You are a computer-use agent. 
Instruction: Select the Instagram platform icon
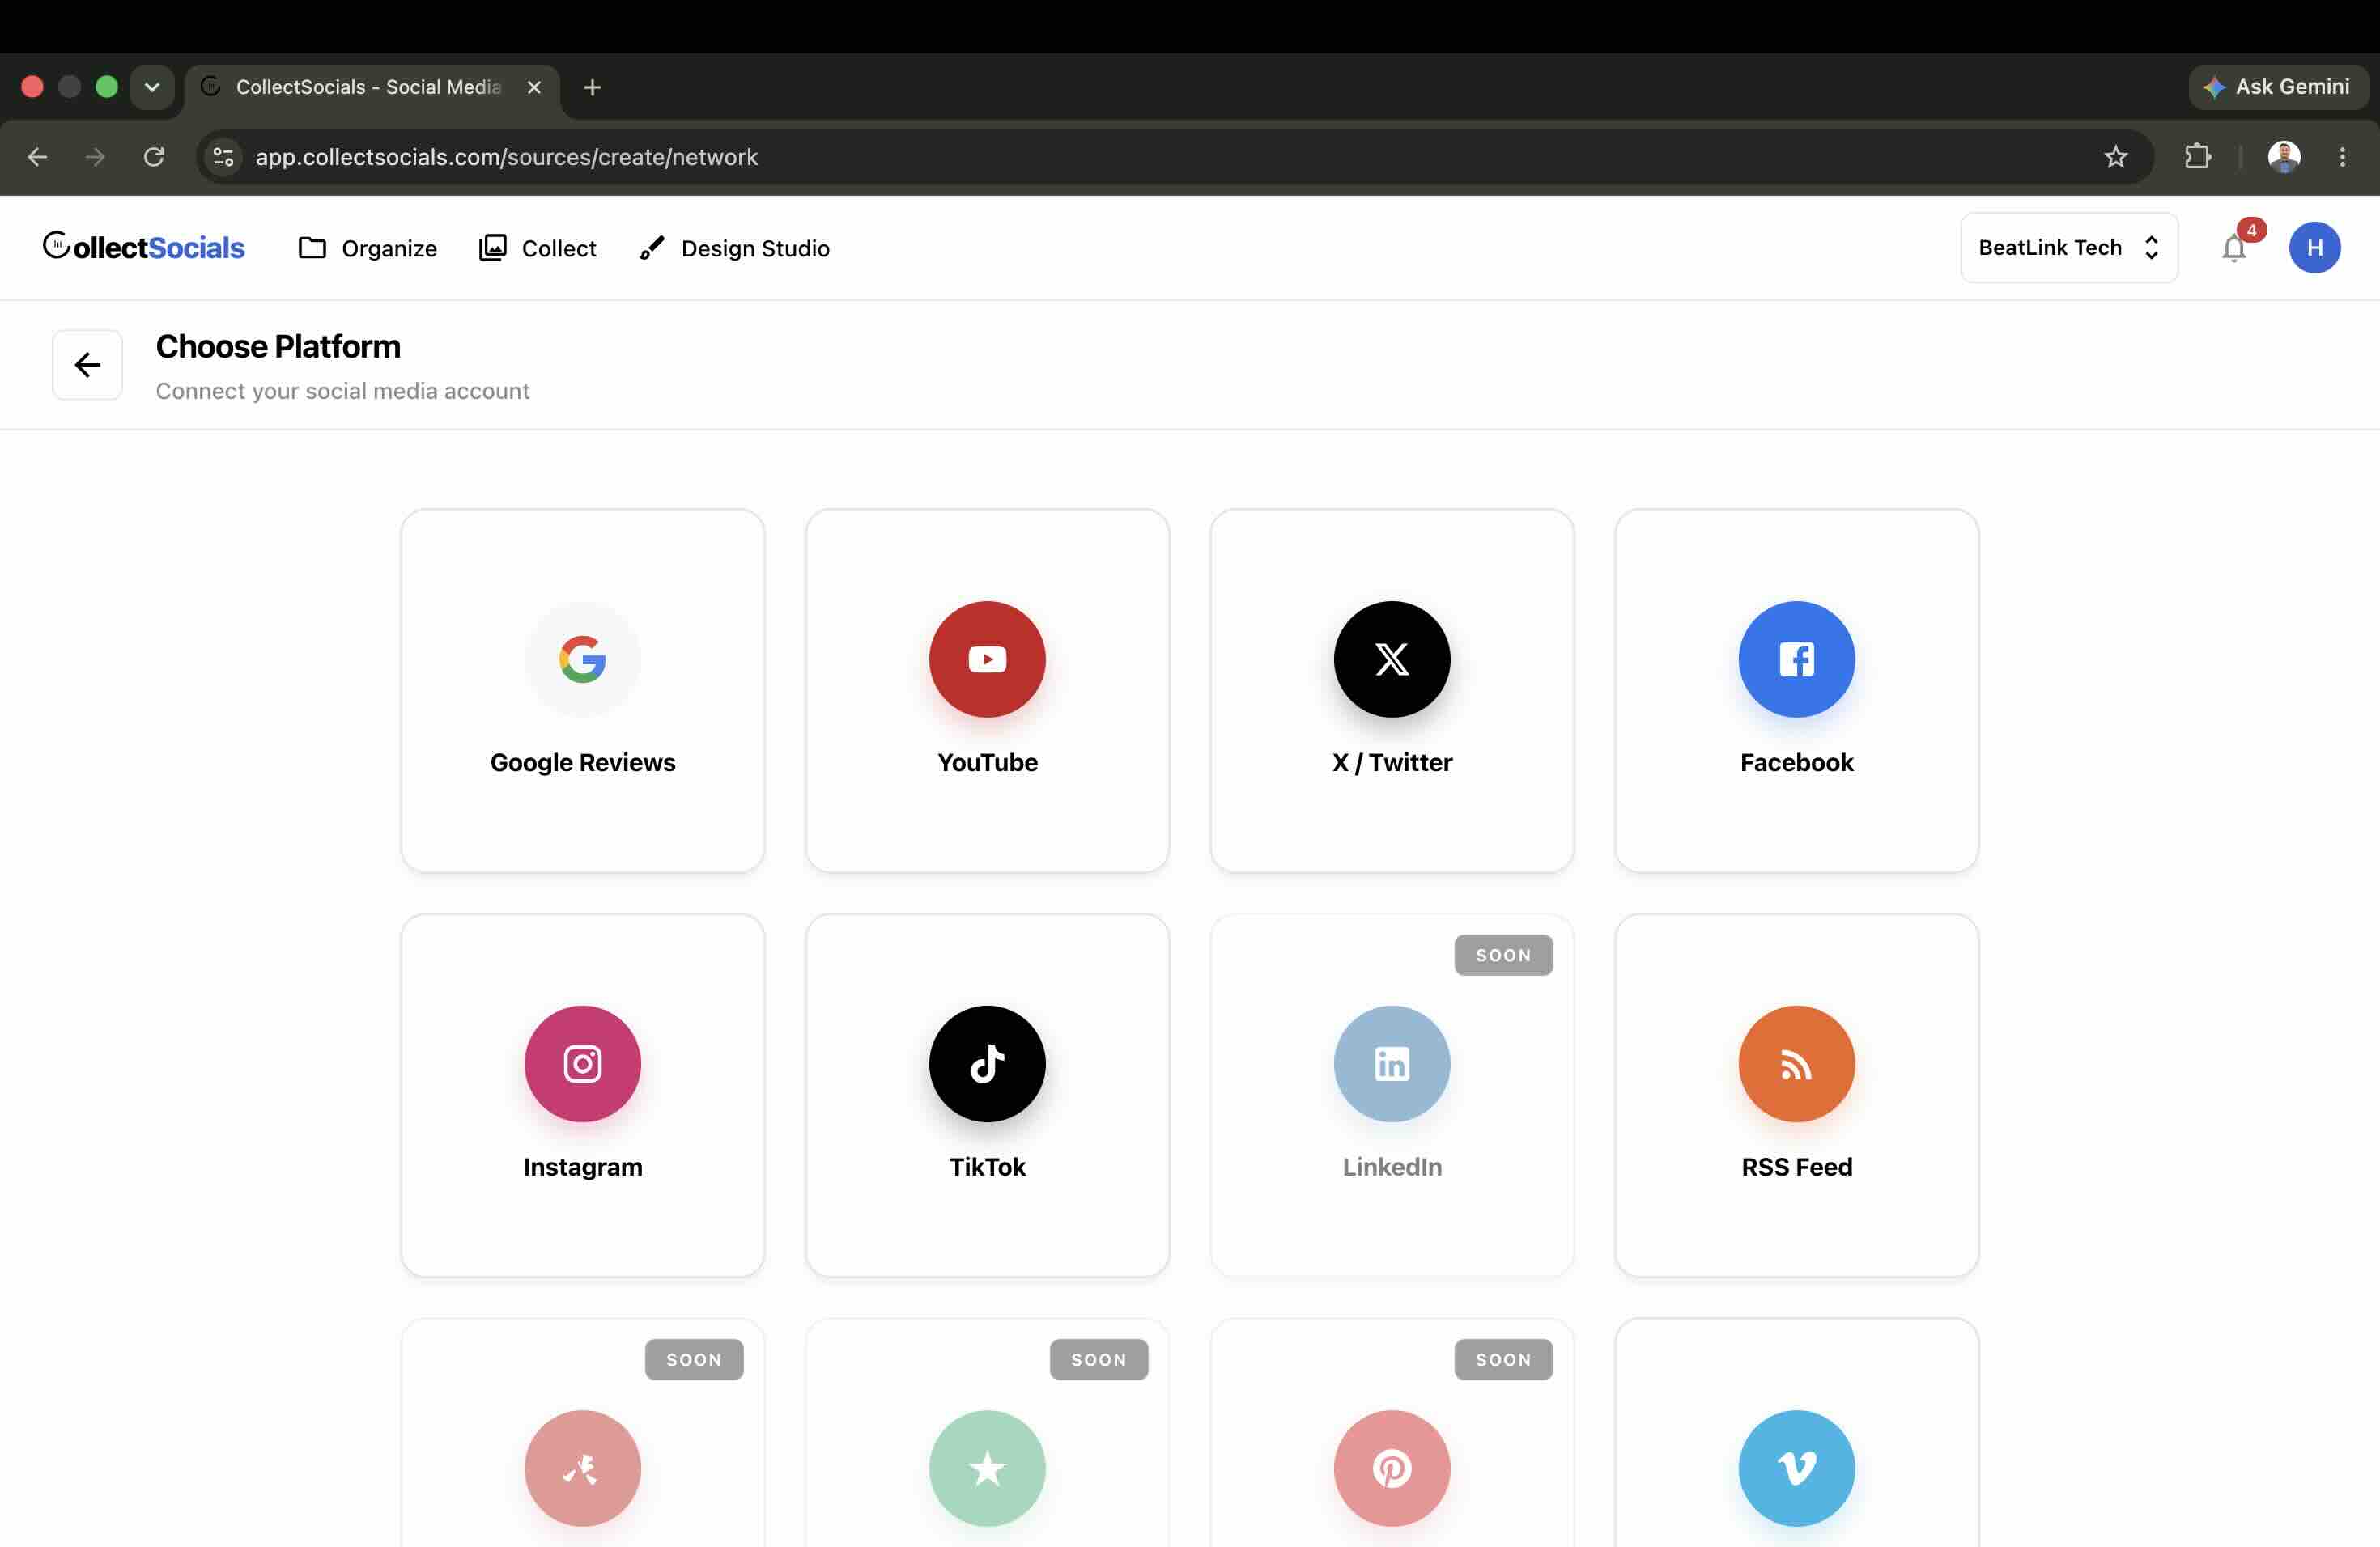tap(582, 1063)
